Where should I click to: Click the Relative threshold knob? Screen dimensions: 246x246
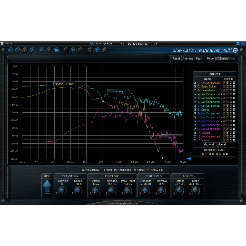pos(161,190)
